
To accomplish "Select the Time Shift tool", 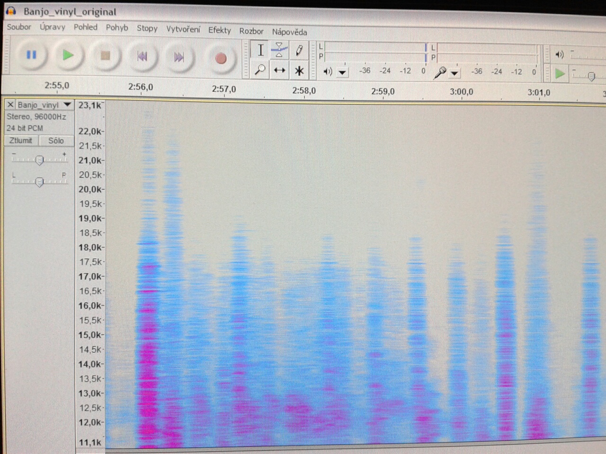I will (x=279, y=70).
